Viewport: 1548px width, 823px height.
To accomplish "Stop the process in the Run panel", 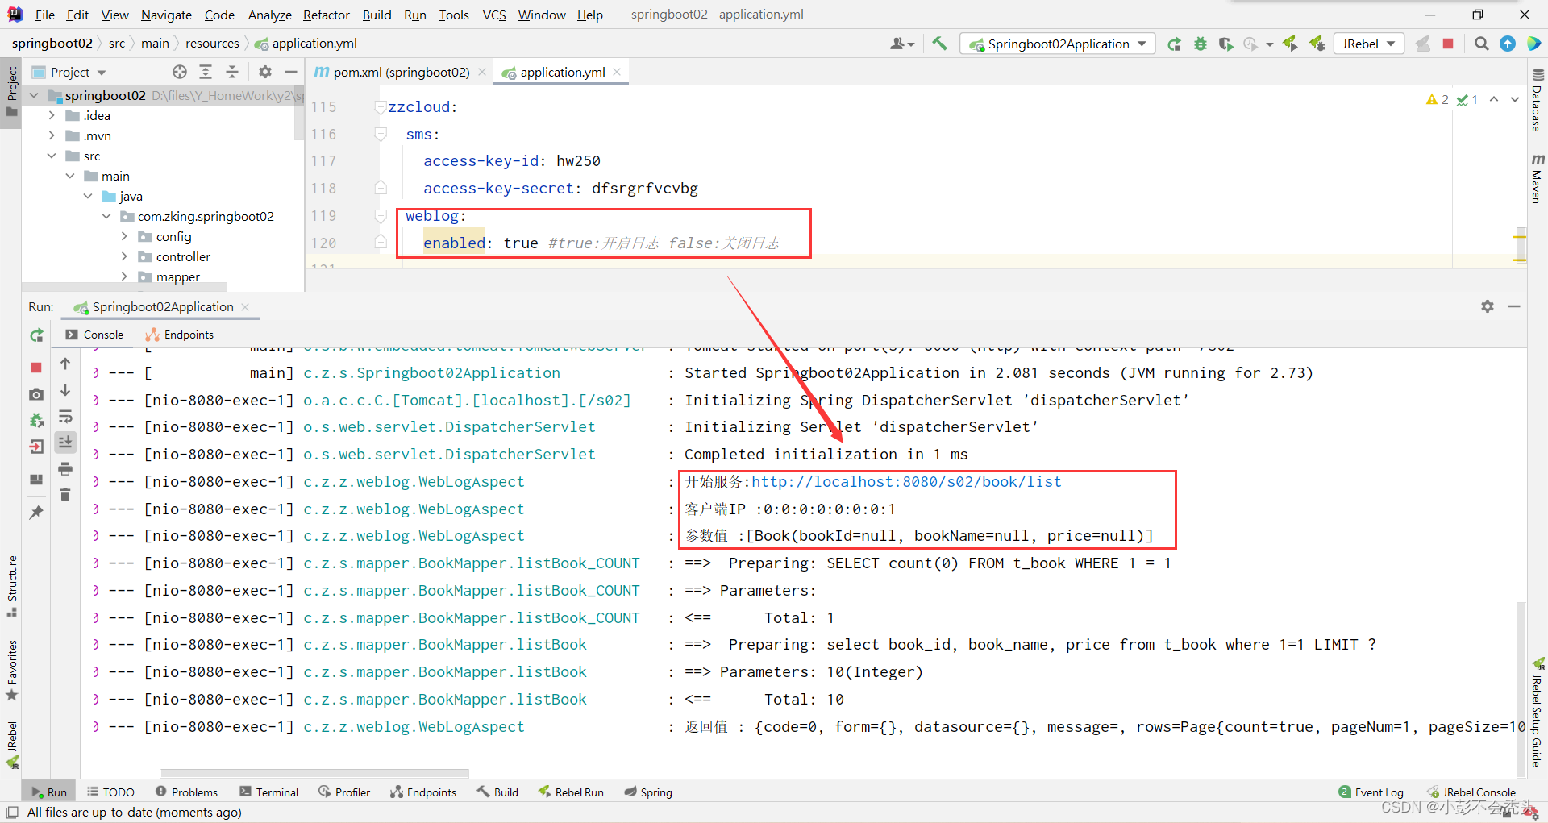I will (x=36, y=368).
